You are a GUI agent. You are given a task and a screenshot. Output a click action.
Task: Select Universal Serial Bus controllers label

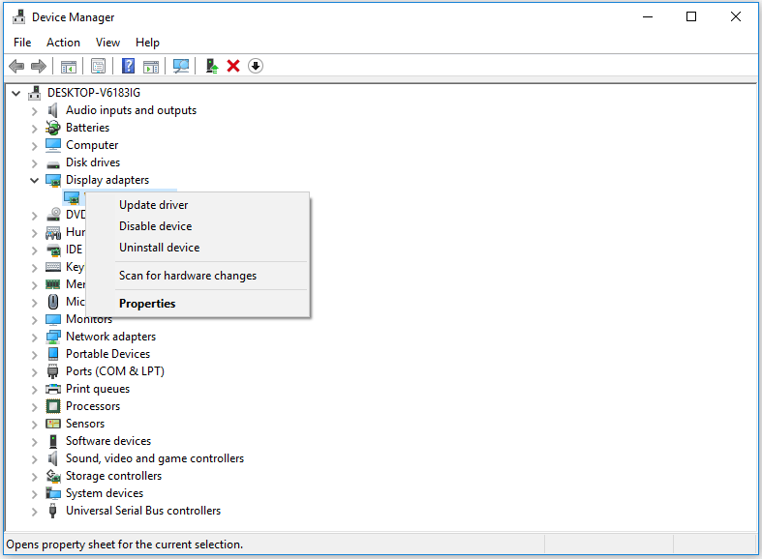click(143, 511)
